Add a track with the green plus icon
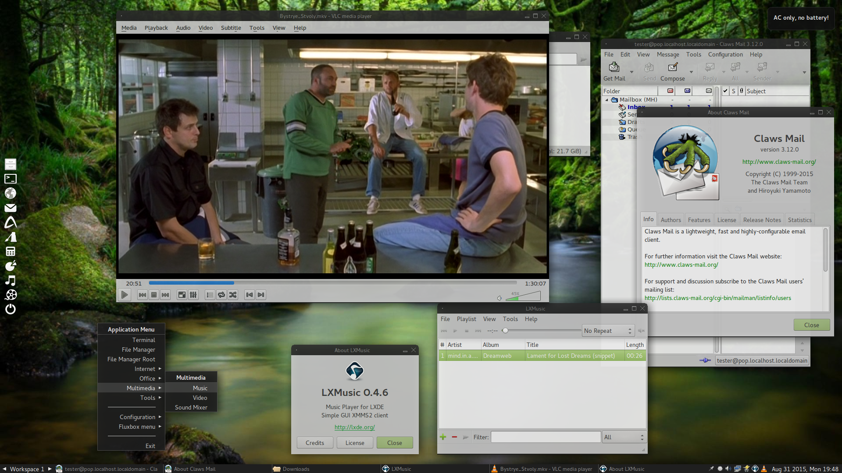 pyautogui.click(x=443, y=437)
